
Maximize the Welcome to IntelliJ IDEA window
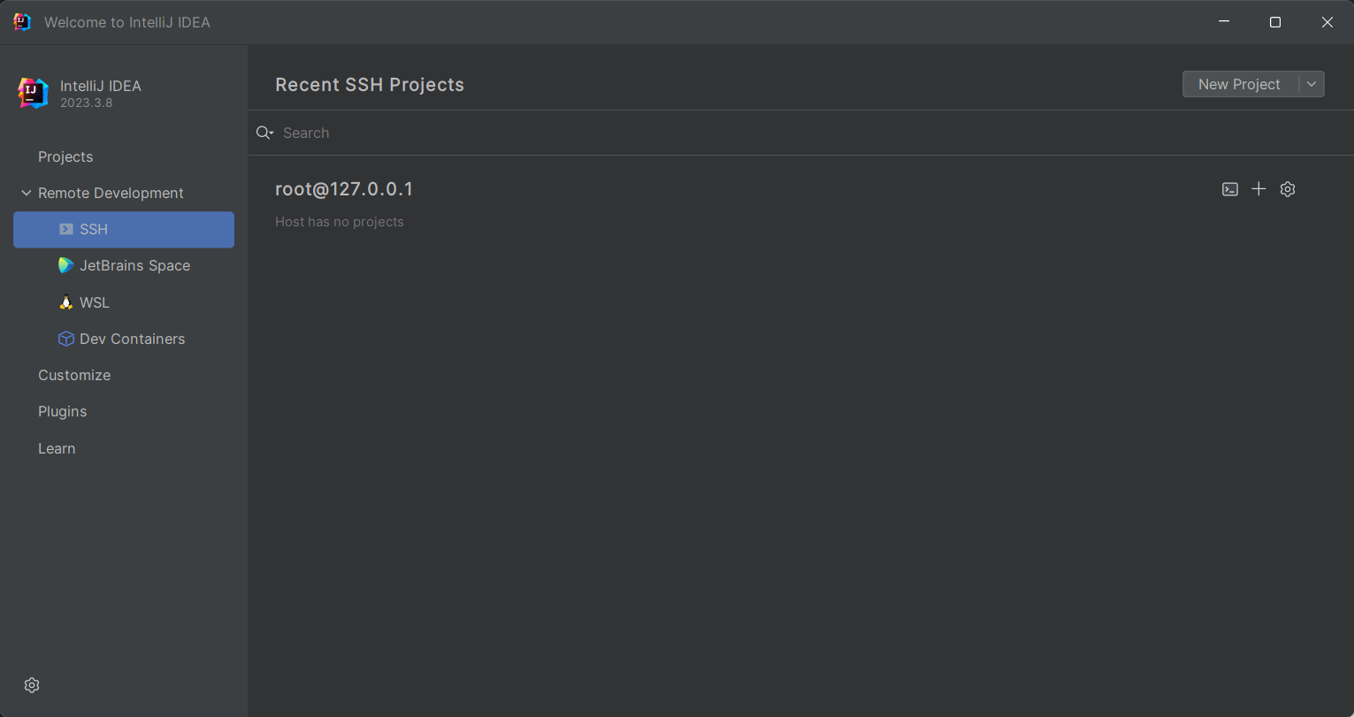(1274, 22)
